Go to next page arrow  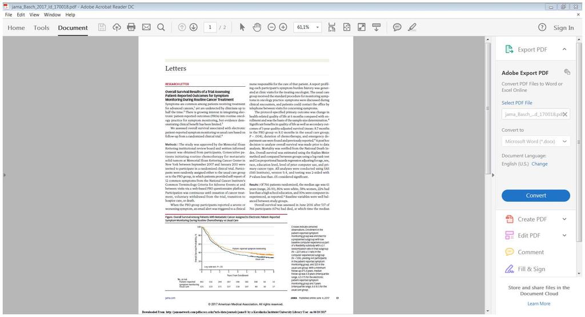pyautogui.click(x=193, y=27)
